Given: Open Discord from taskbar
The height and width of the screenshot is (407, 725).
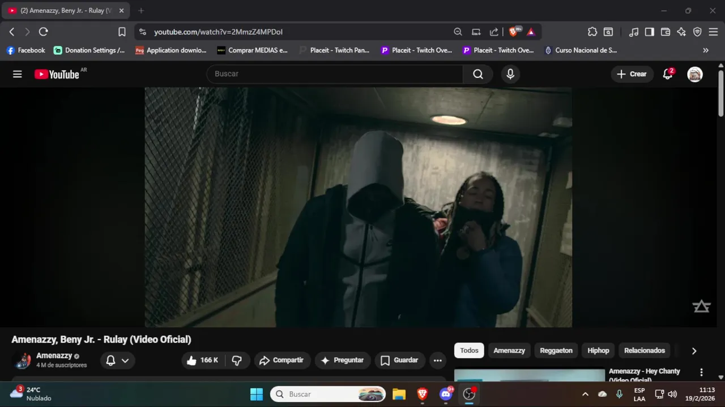Looking at the screenshot, I should [x=446, y=394].
